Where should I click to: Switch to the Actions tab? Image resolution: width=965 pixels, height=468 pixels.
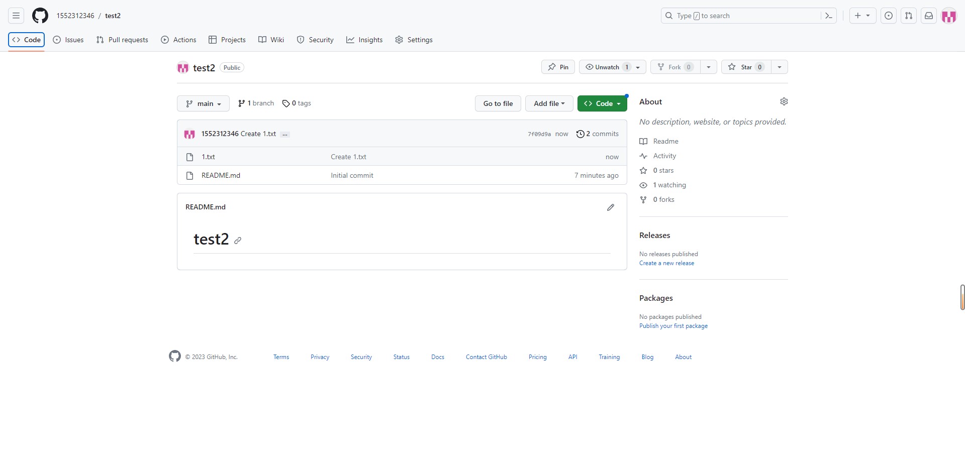(178, 40)
